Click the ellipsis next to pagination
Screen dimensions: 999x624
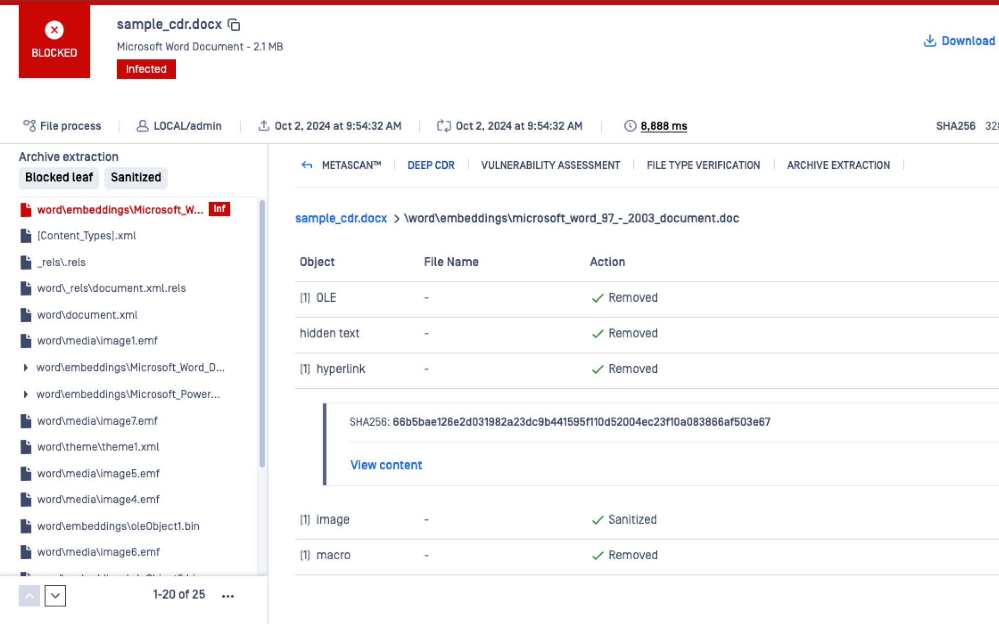click(x=228, y=596)
